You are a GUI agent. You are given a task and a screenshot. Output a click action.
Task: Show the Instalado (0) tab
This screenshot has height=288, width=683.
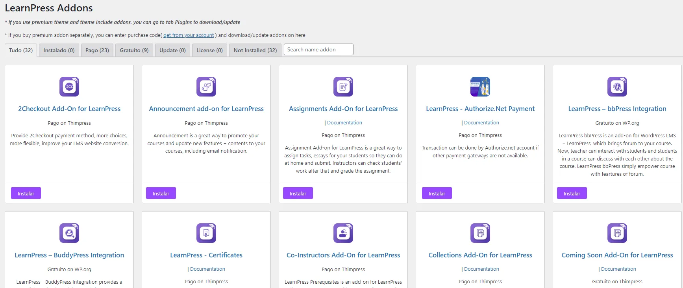(x=59, y=50)
